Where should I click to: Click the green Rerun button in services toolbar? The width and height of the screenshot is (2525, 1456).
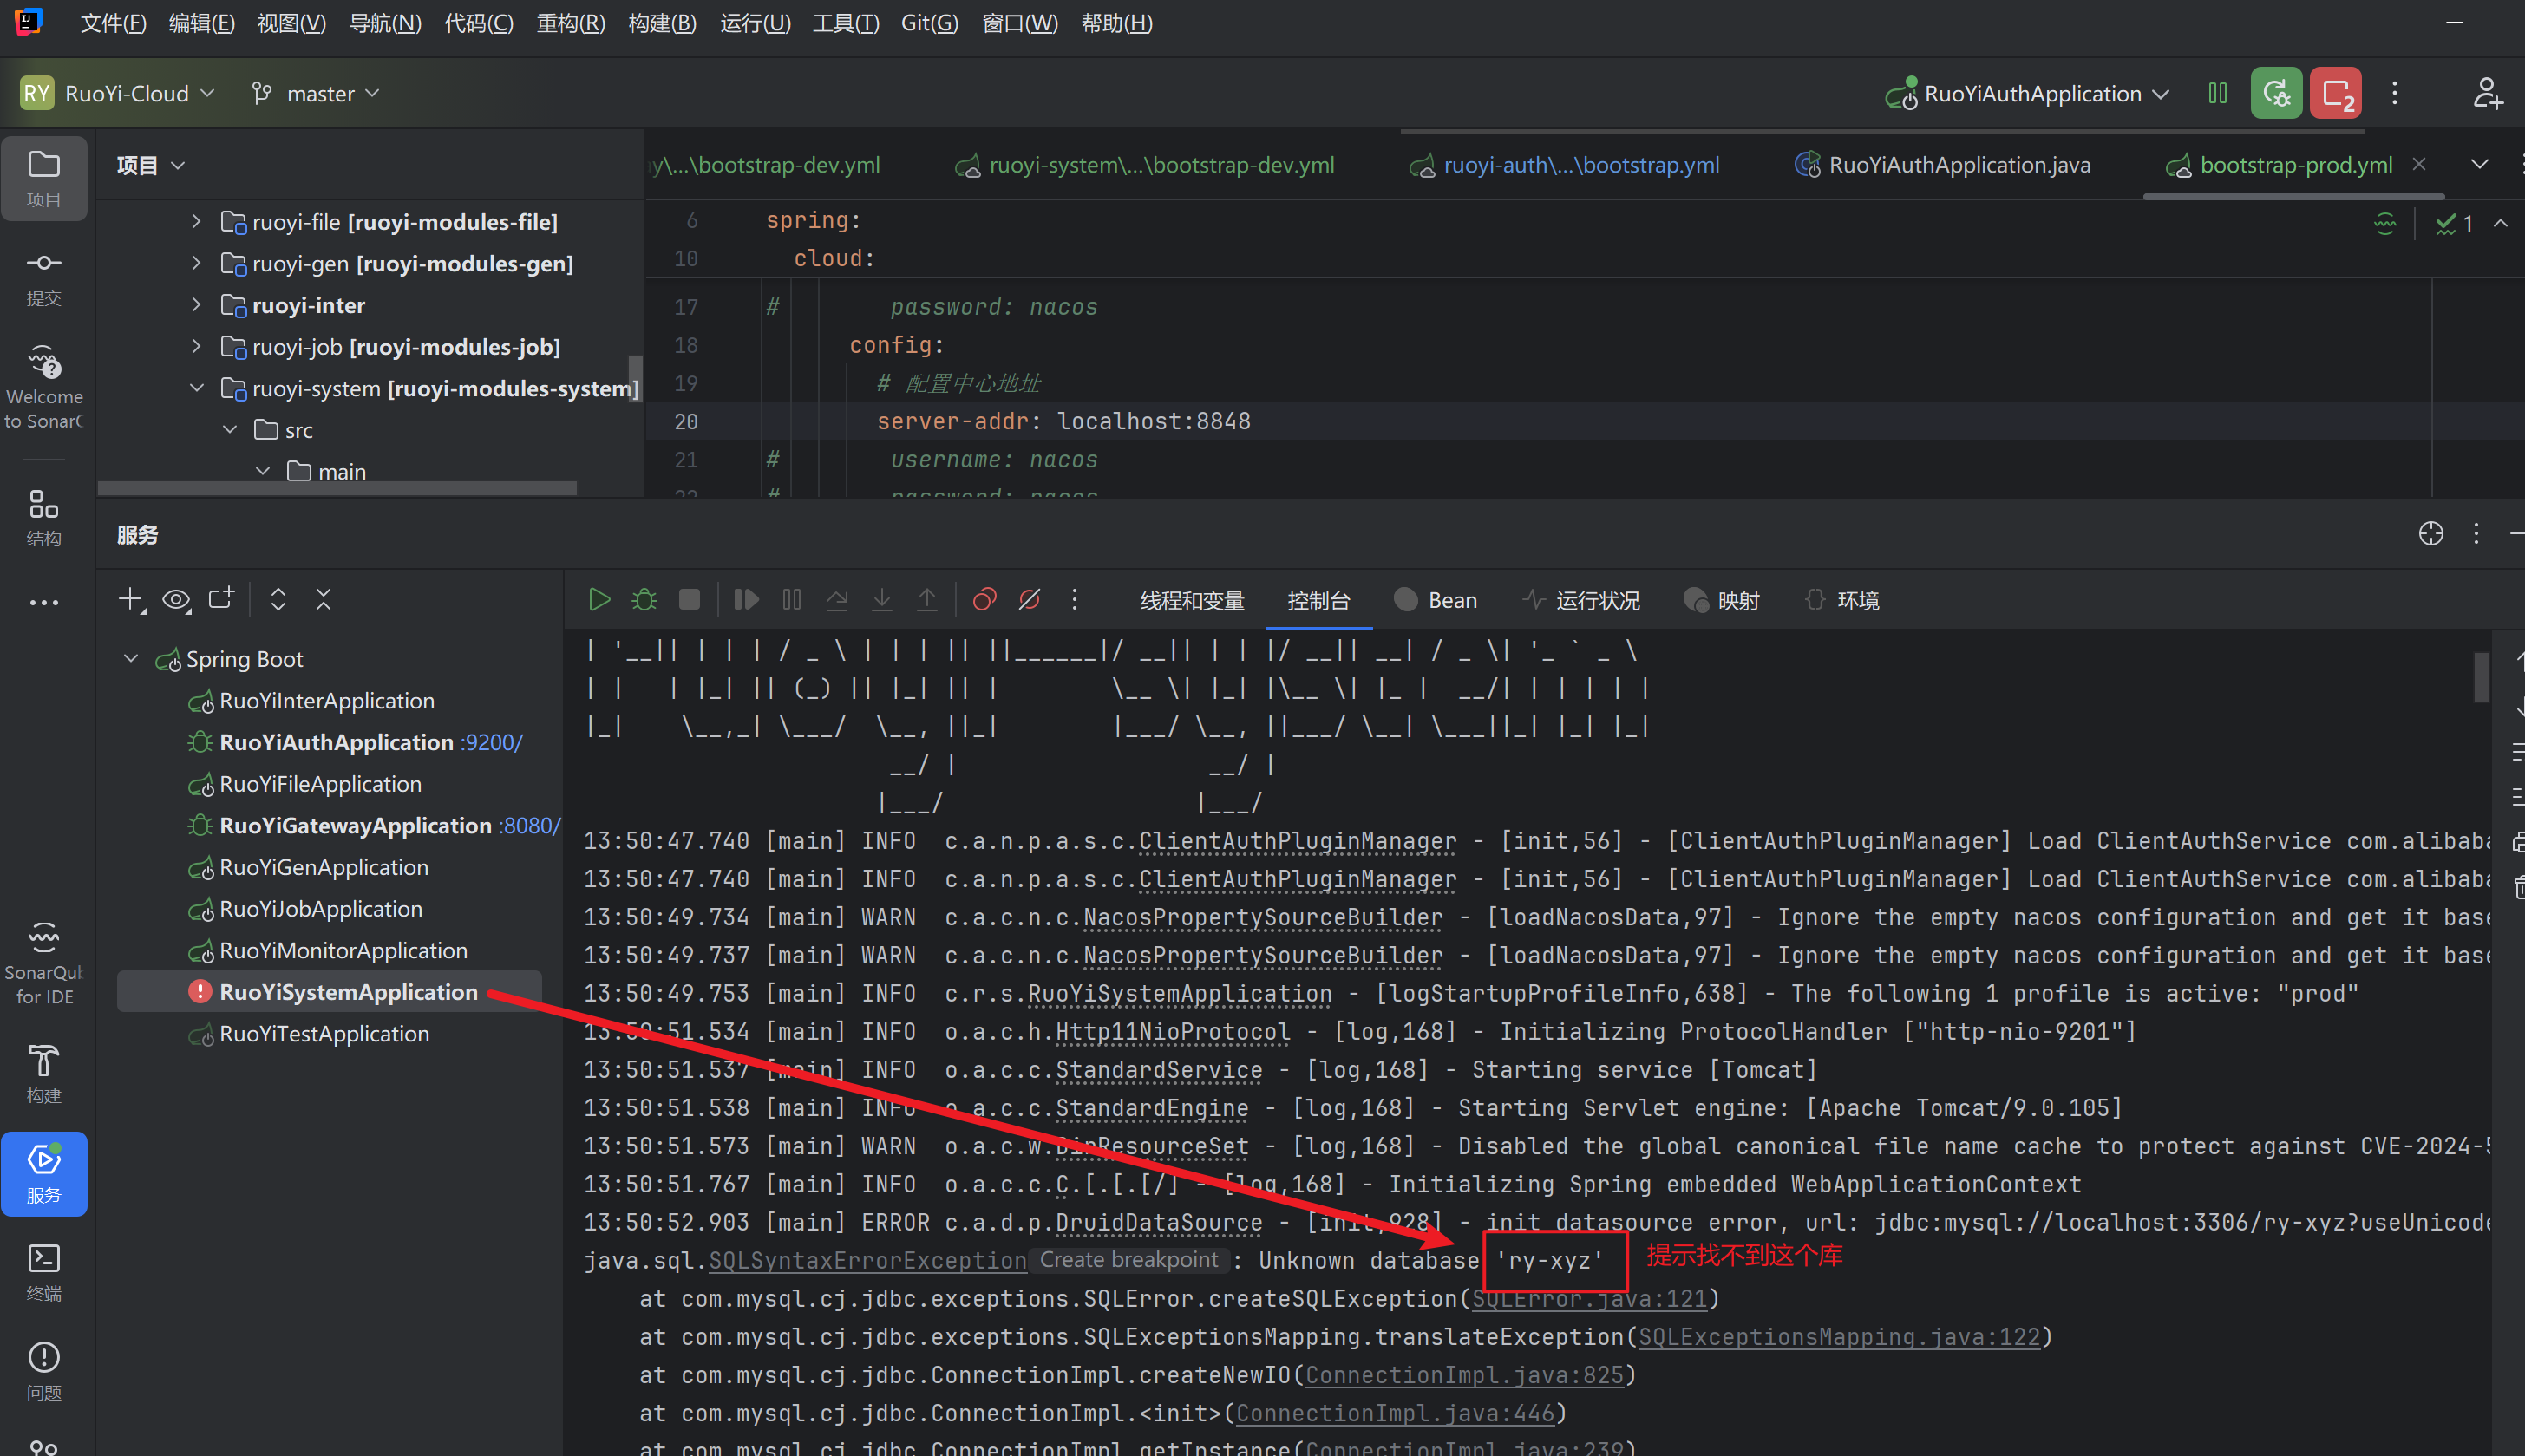[599, 600]
